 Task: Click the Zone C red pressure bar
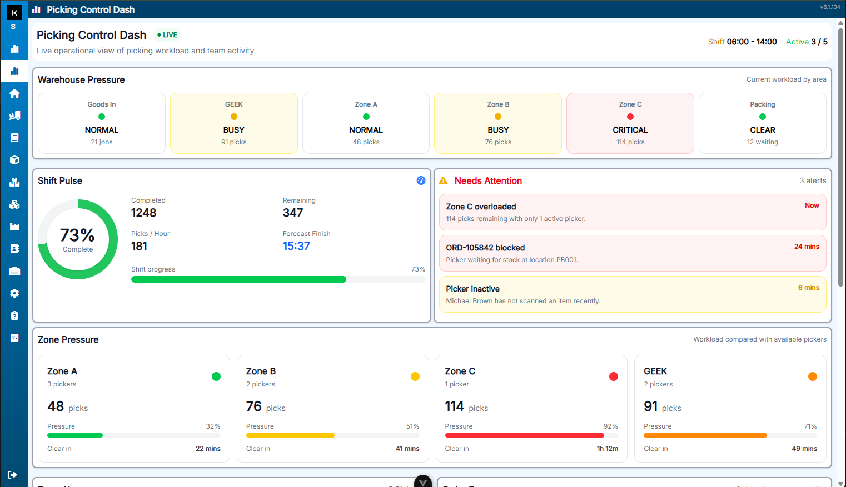531,435
